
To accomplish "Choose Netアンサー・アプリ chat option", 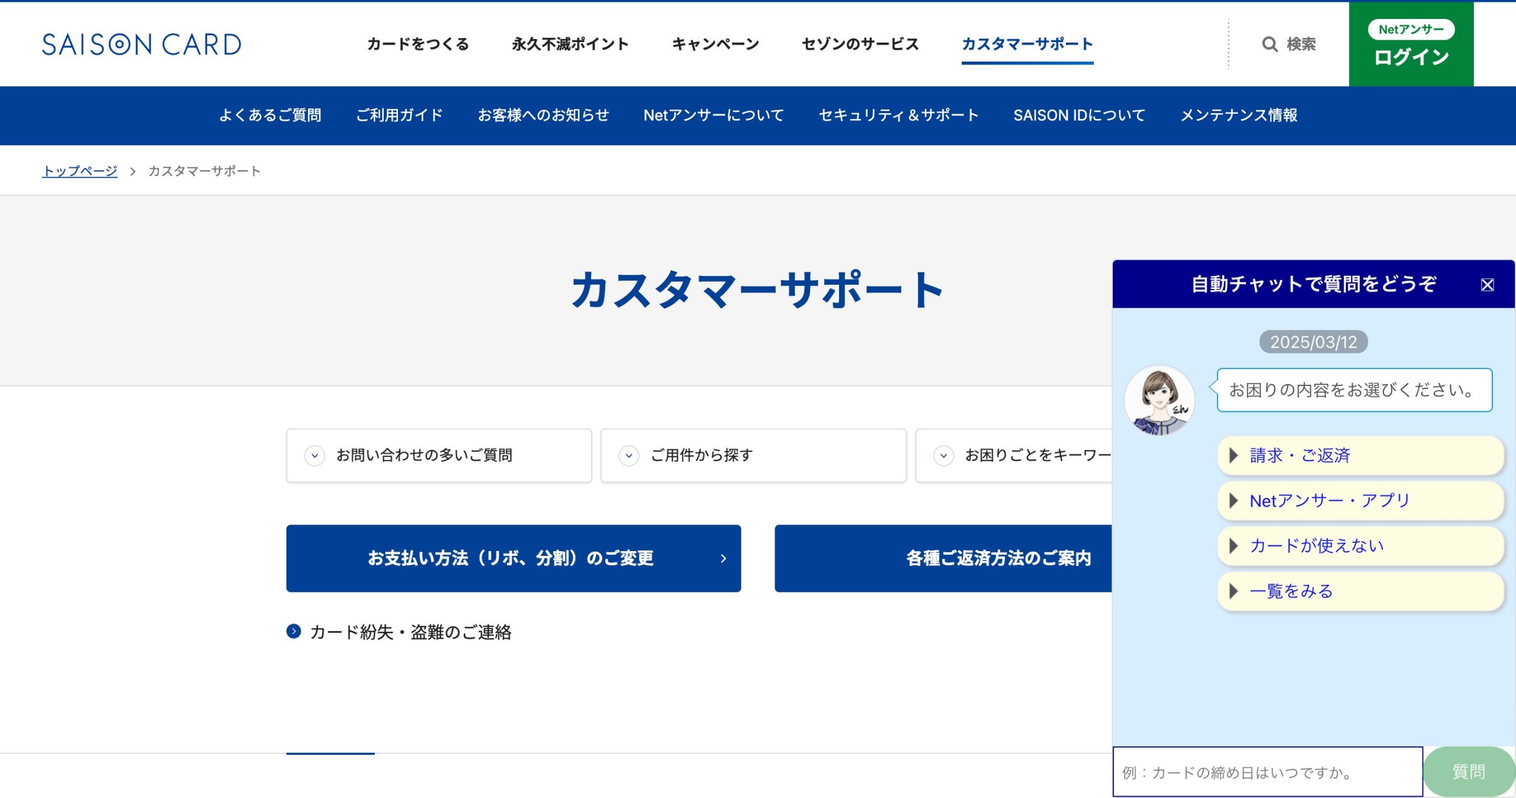I will click(1360, 501).
